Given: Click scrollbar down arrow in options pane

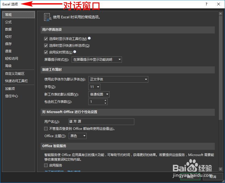Looking at the screenshot, I should click(x=220, y=169).
